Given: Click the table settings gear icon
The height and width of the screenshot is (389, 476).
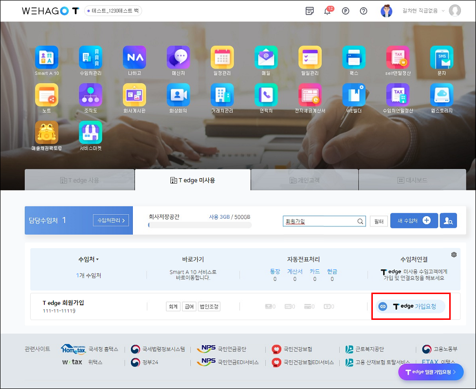Looking at the screenshot, I should click(x=454, y=255).
